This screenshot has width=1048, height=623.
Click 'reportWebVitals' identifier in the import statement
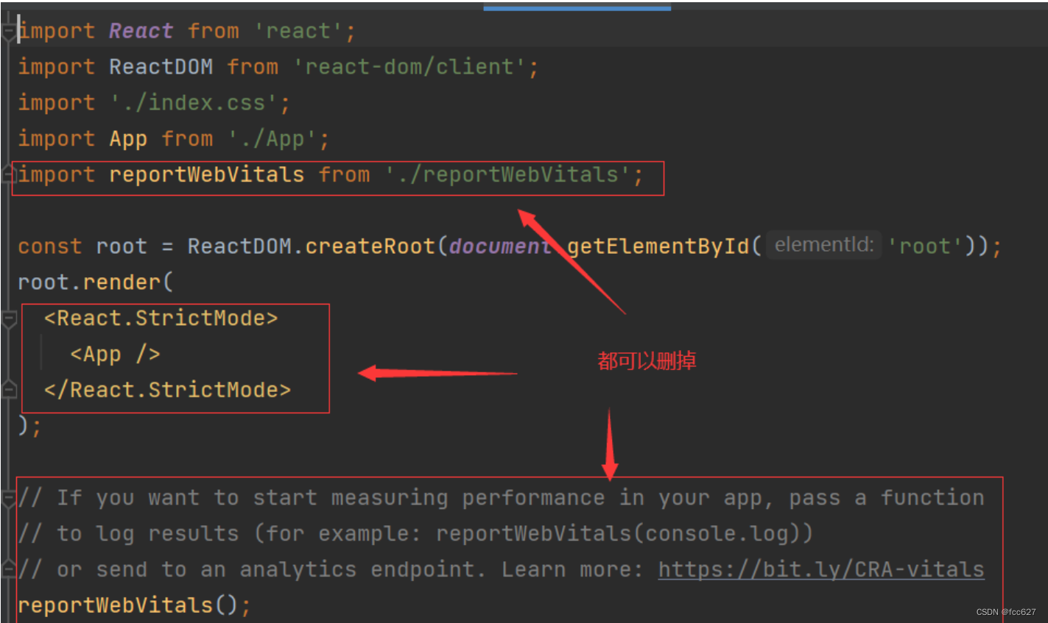tap(206, 175)
